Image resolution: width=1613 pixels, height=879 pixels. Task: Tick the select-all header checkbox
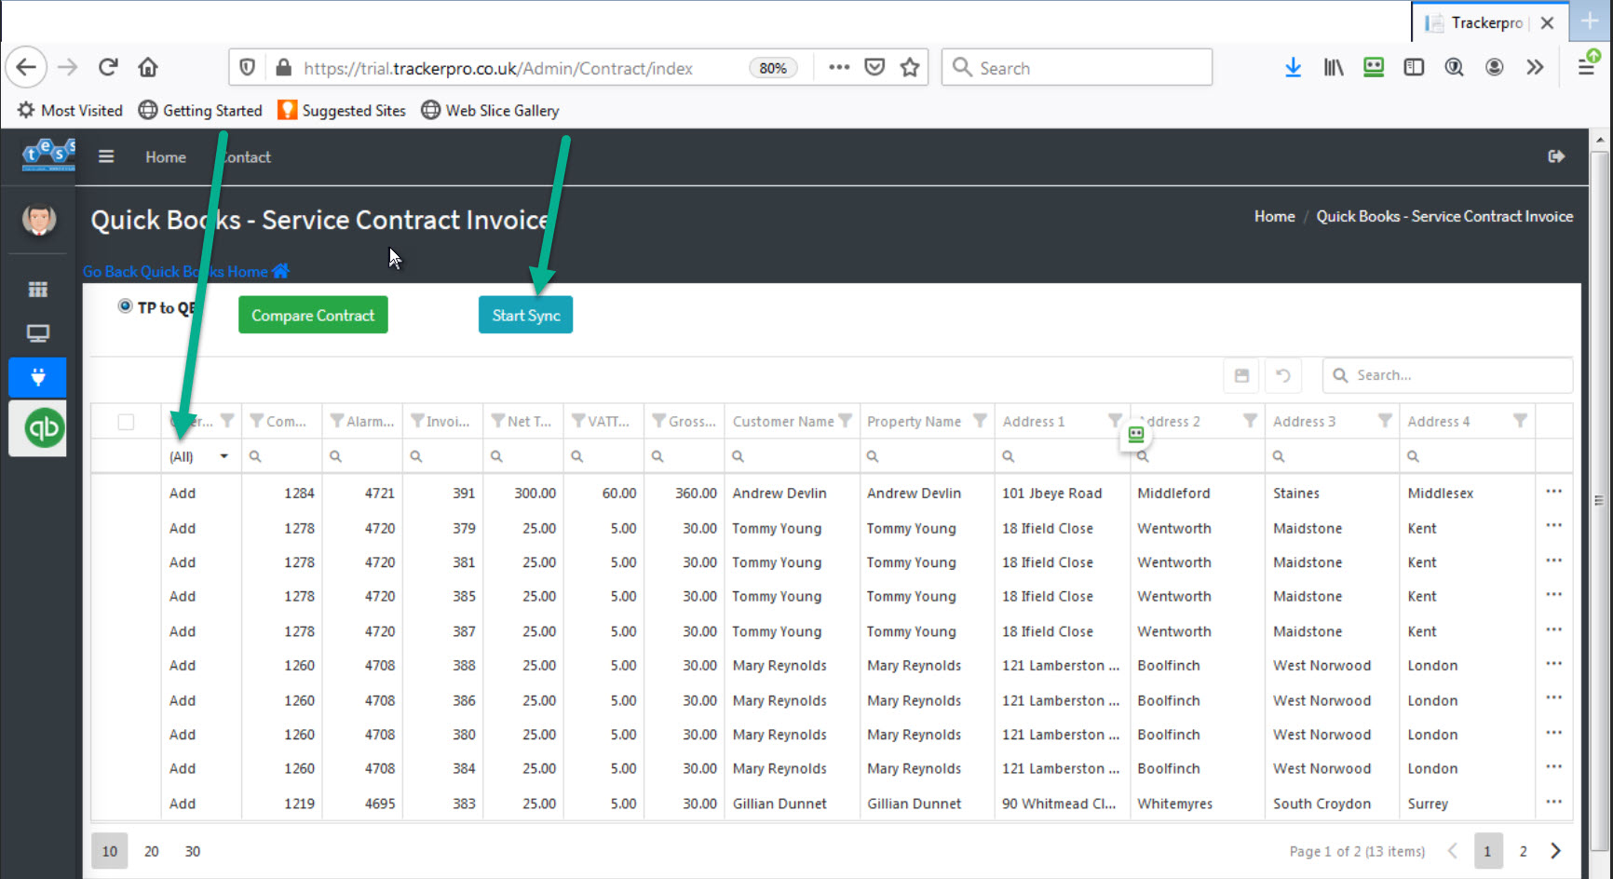pos(126,422)
